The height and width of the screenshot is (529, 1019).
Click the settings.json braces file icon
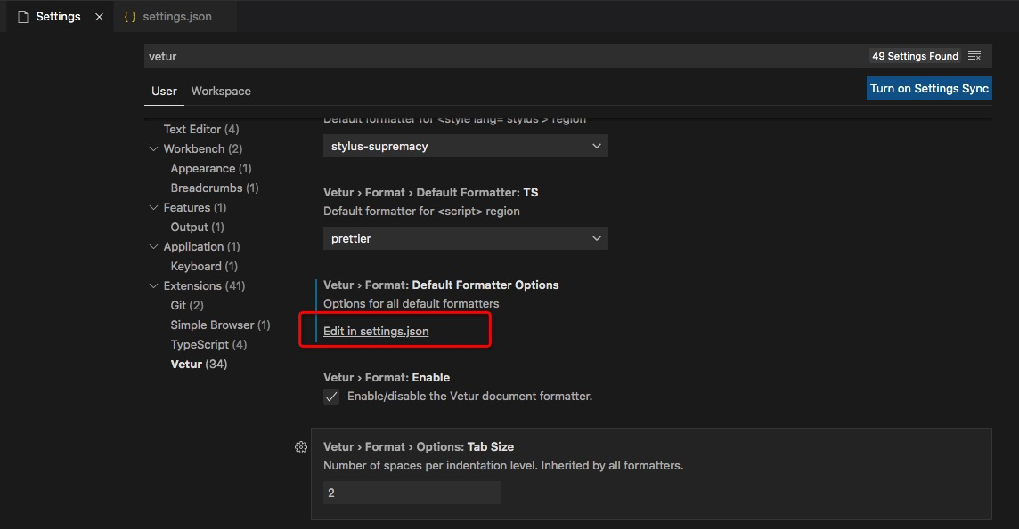130,17
